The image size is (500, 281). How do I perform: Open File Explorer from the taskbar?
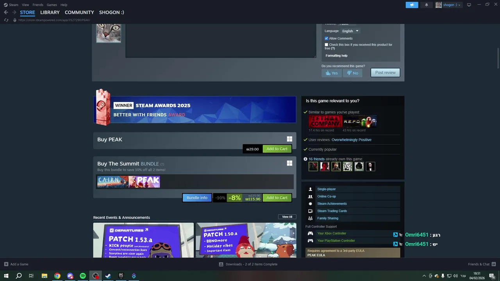click(45, 276)
